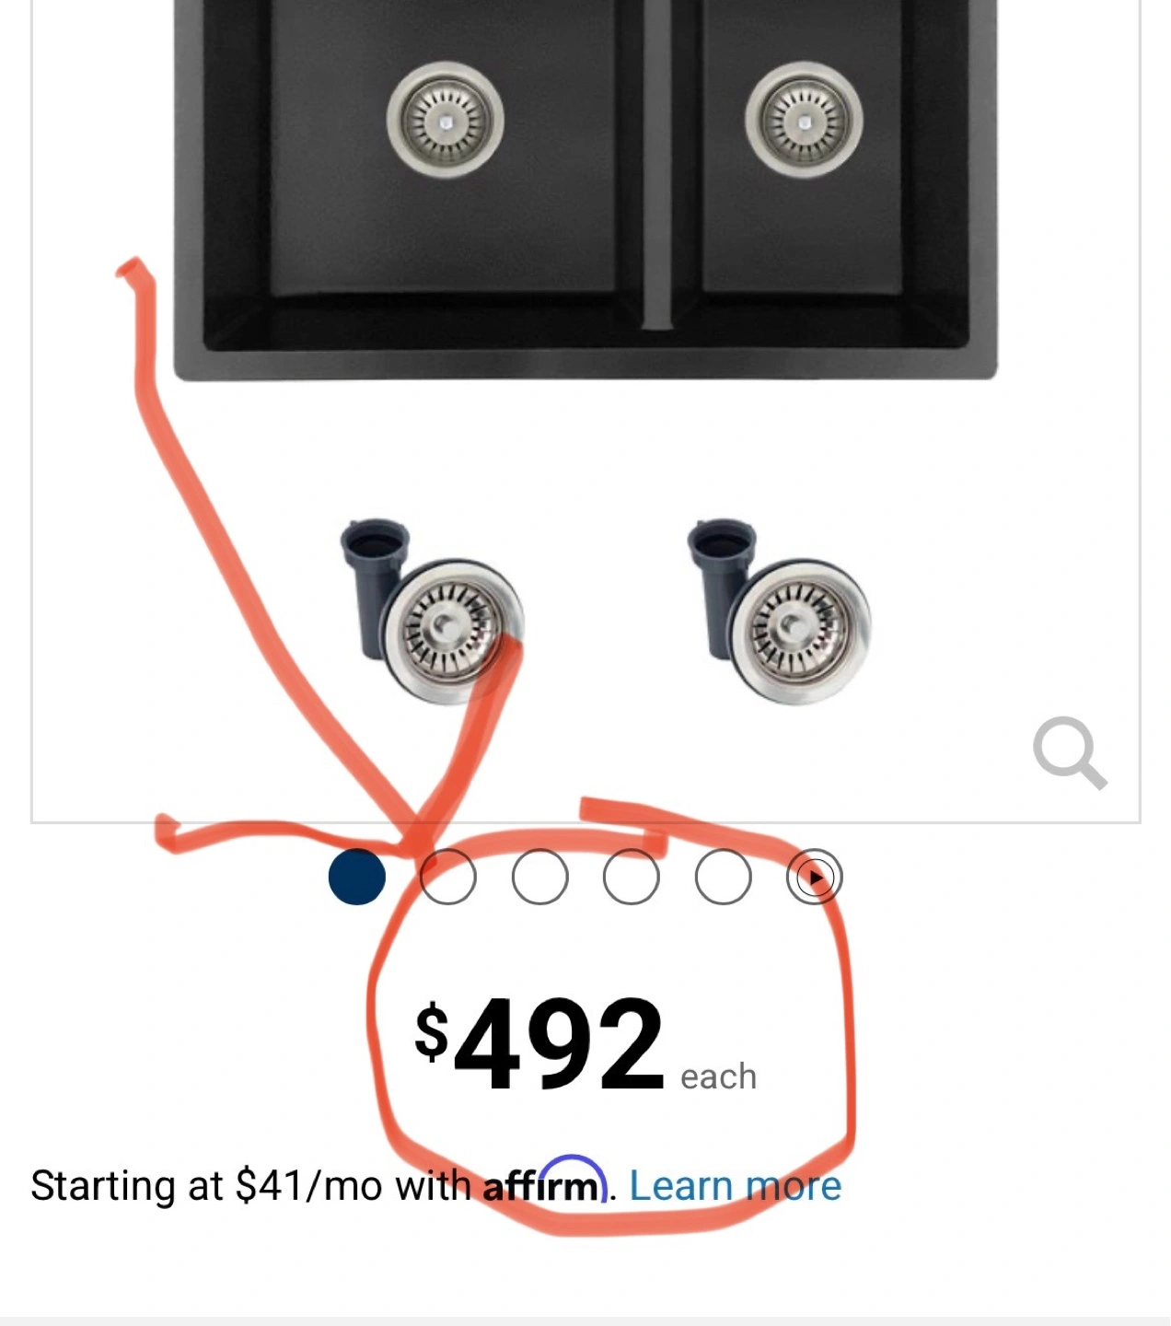Select the third image carousel dot
The height and width of the screenshot is (1326, 1171).
539,877
